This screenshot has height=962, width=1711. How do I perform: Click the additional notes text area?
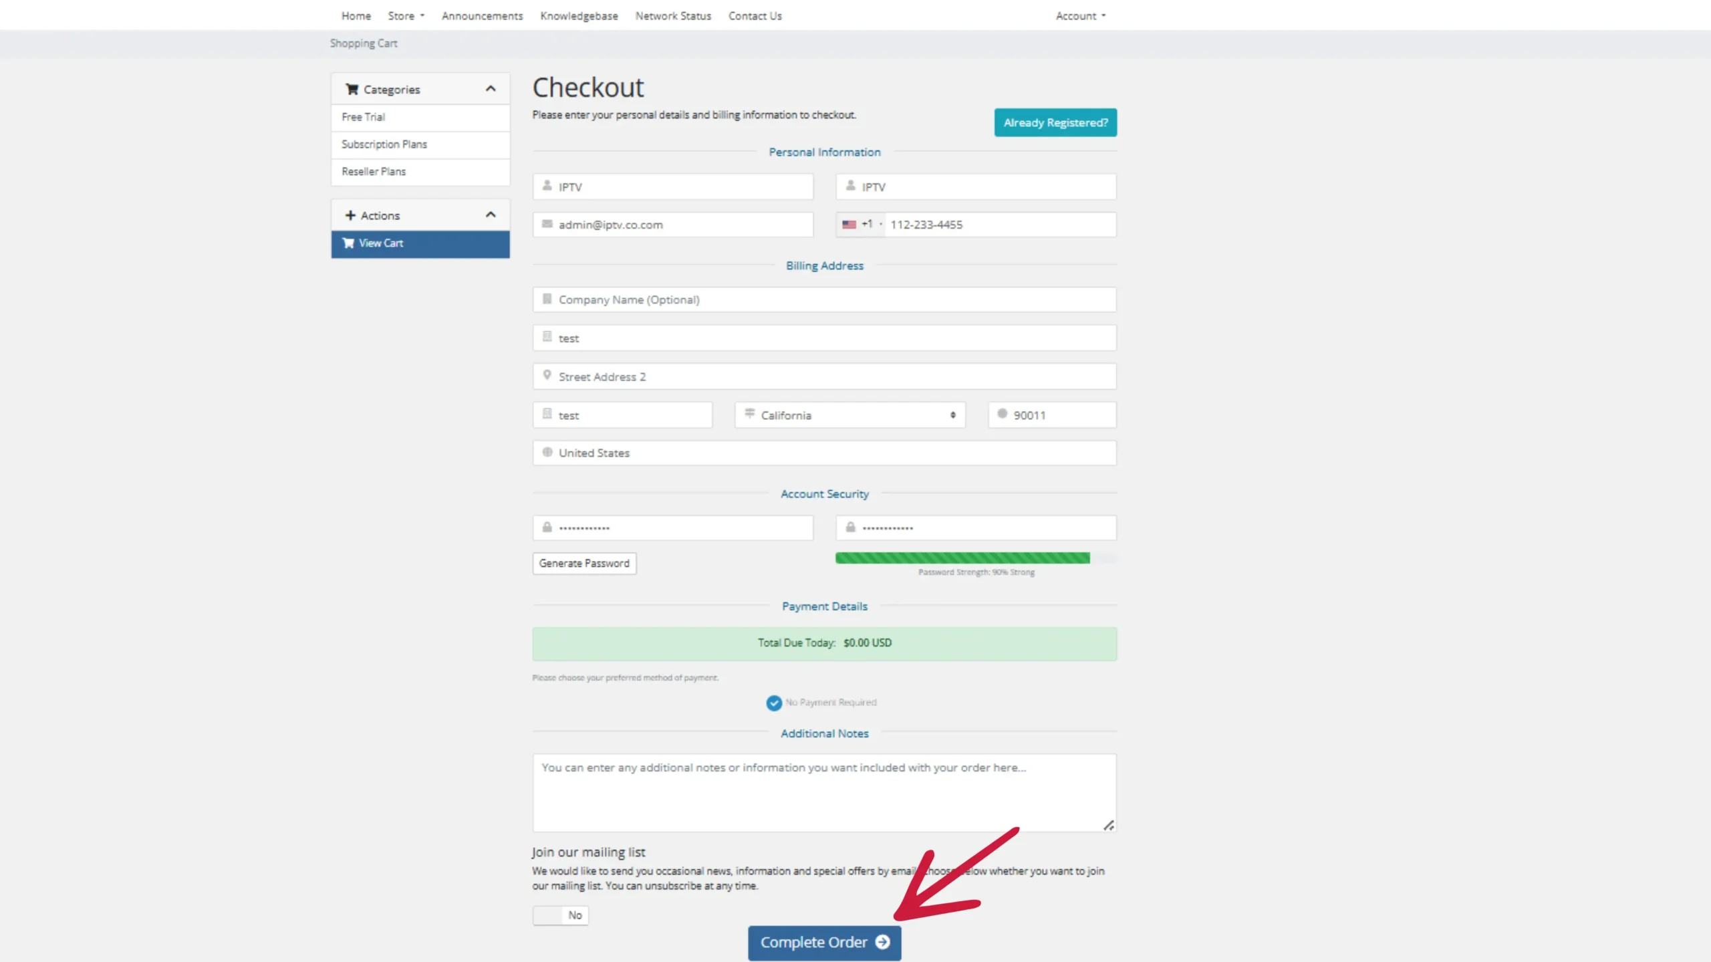[x=824, y=793]
